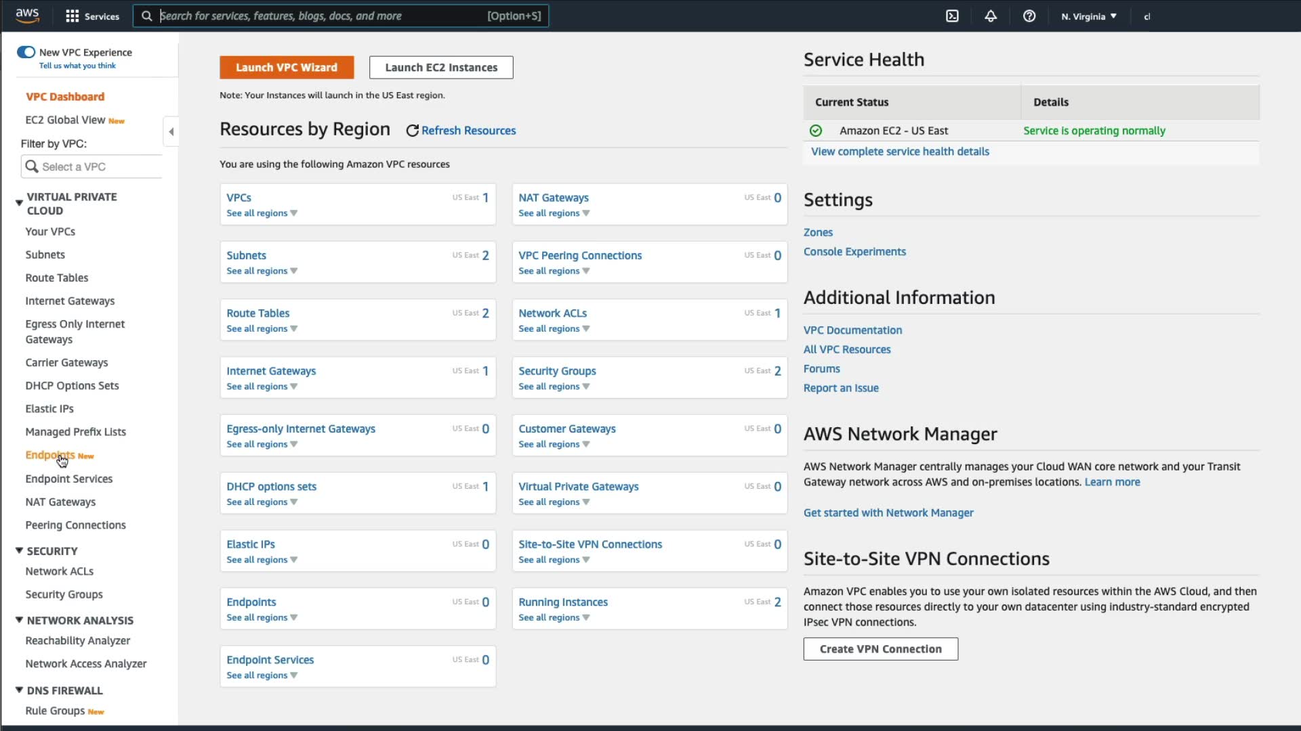Collapse the sidebar with the arrow handle

point(171,132)
